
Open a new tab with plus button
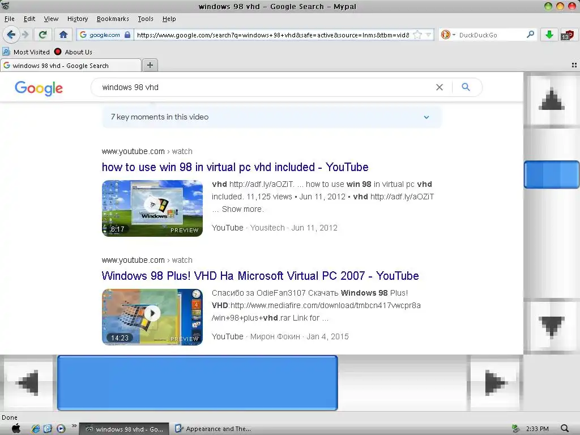coord(150,65)
